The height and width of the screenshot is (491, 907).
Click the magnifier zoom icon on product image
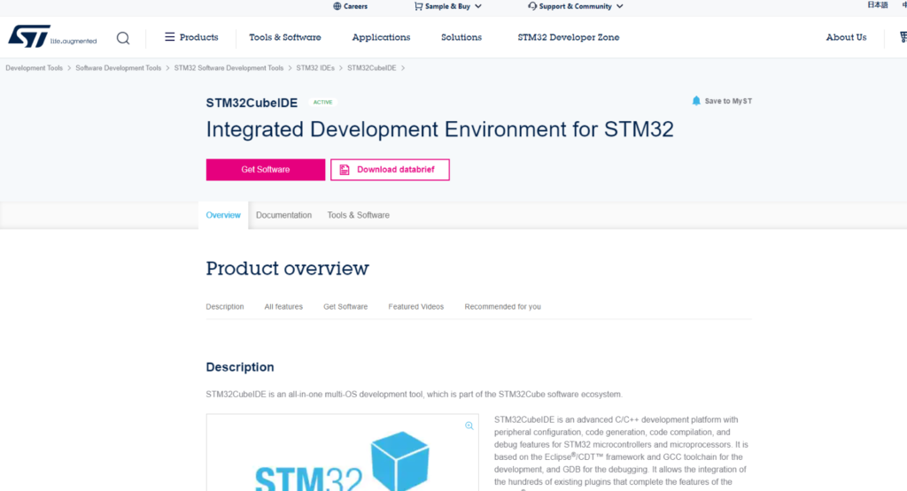pyautogui.click(x=469, y=426)
